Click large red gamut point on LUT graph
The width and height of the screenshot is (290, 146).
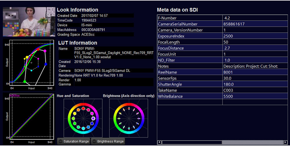38,49
